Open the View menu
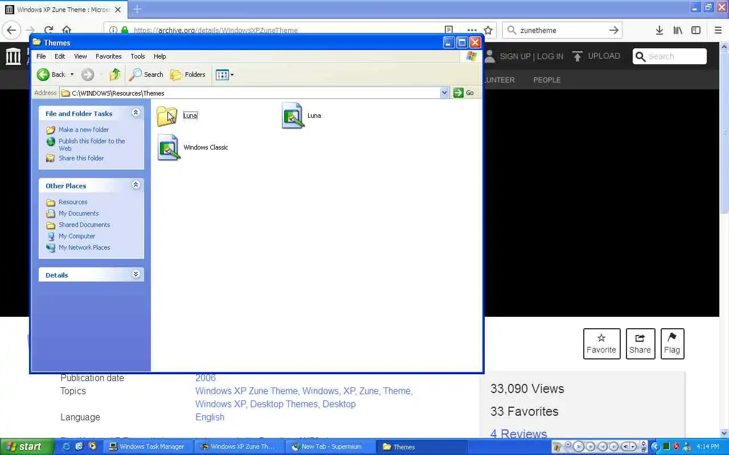This screenshot has width=729, height=455. tap(80, 56)
